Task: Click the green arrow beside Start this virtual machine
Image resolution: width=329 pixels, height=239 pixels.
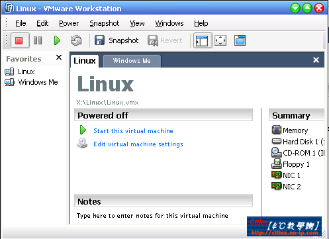Action: (83, 130)
